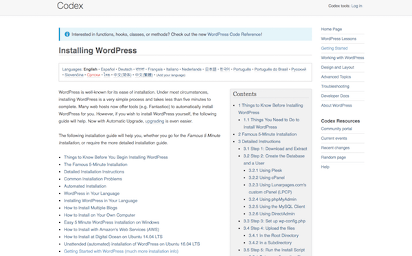Open About WordPress in sidebar menu

[336, 105]
